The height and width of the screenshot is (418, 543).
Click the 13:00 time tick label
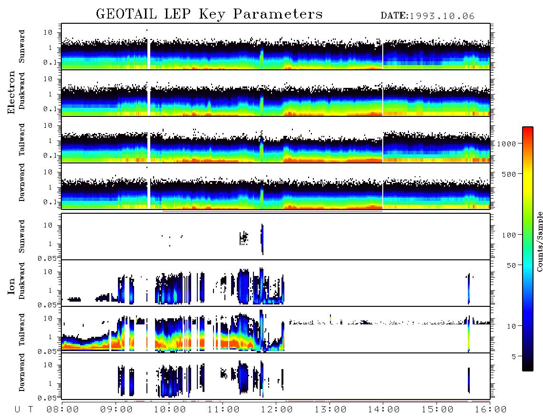(x=330, y=409)
